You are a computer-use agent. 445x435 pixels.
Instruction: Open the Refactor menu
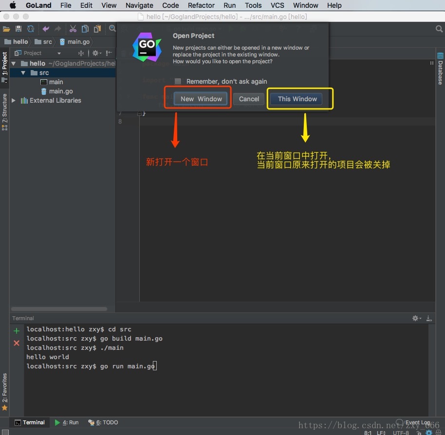[201, 5]
